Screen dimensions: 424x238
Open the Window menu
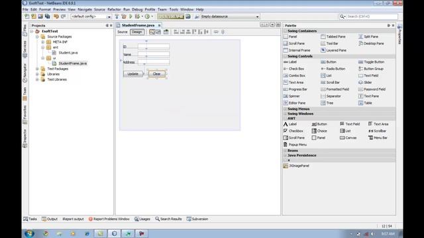tap(187, 9)
